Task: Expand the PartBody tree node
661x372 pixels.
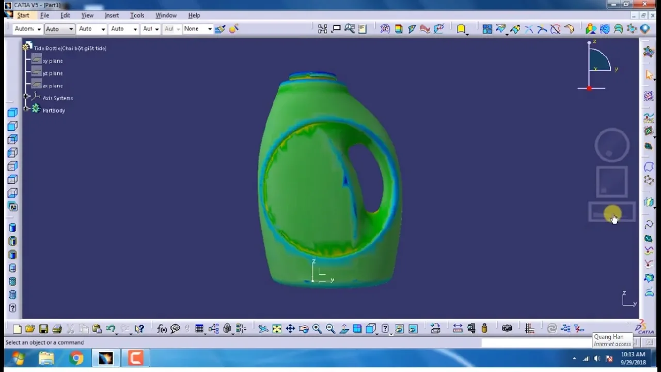Action: click(26, 109)
